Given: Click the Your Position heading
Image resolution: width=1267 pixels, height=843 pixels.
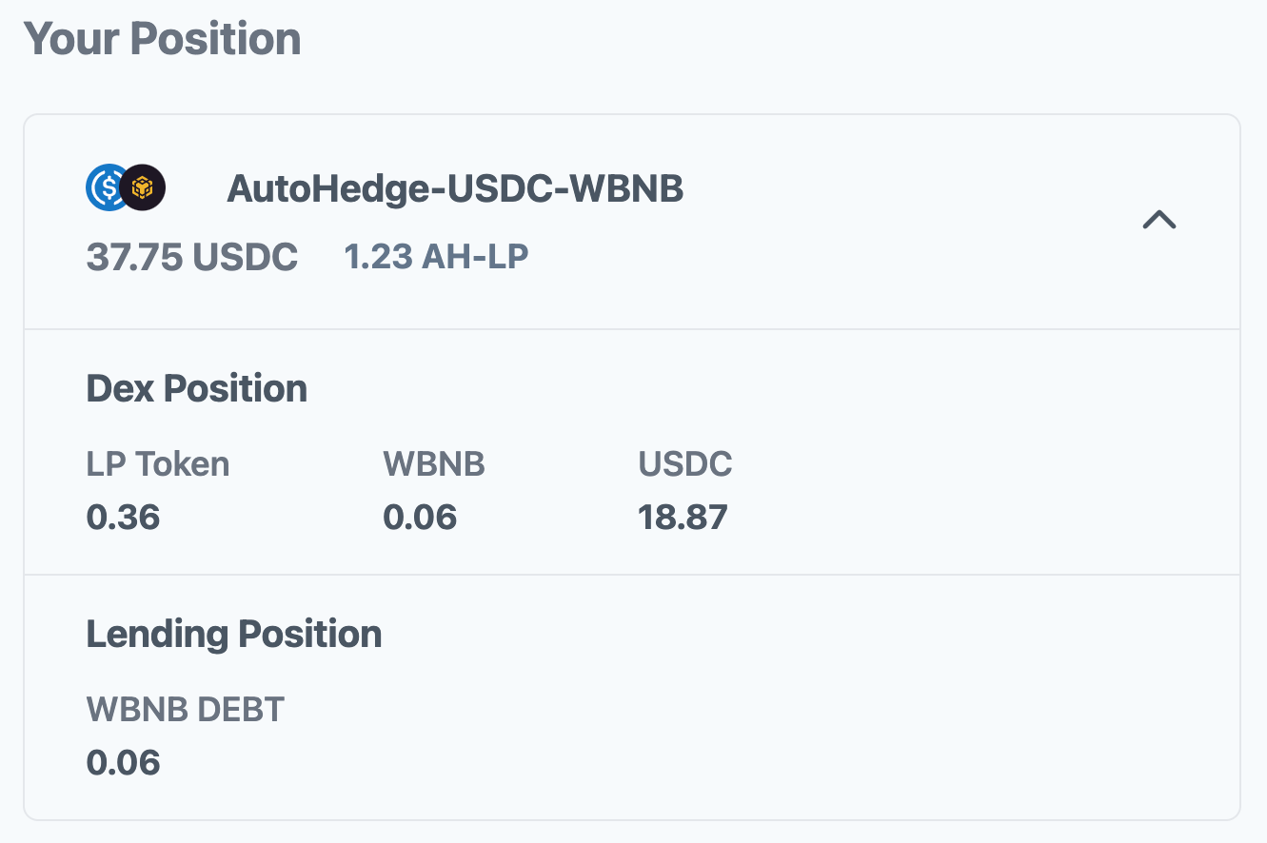Looking at the screenshot, I should (162, 39).
